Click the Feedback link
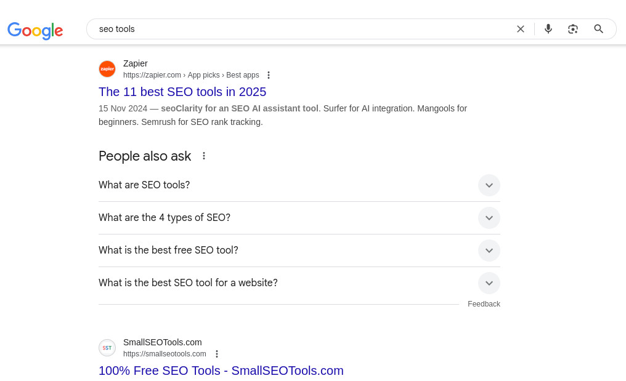626x381 pixels. coord(484,304)
